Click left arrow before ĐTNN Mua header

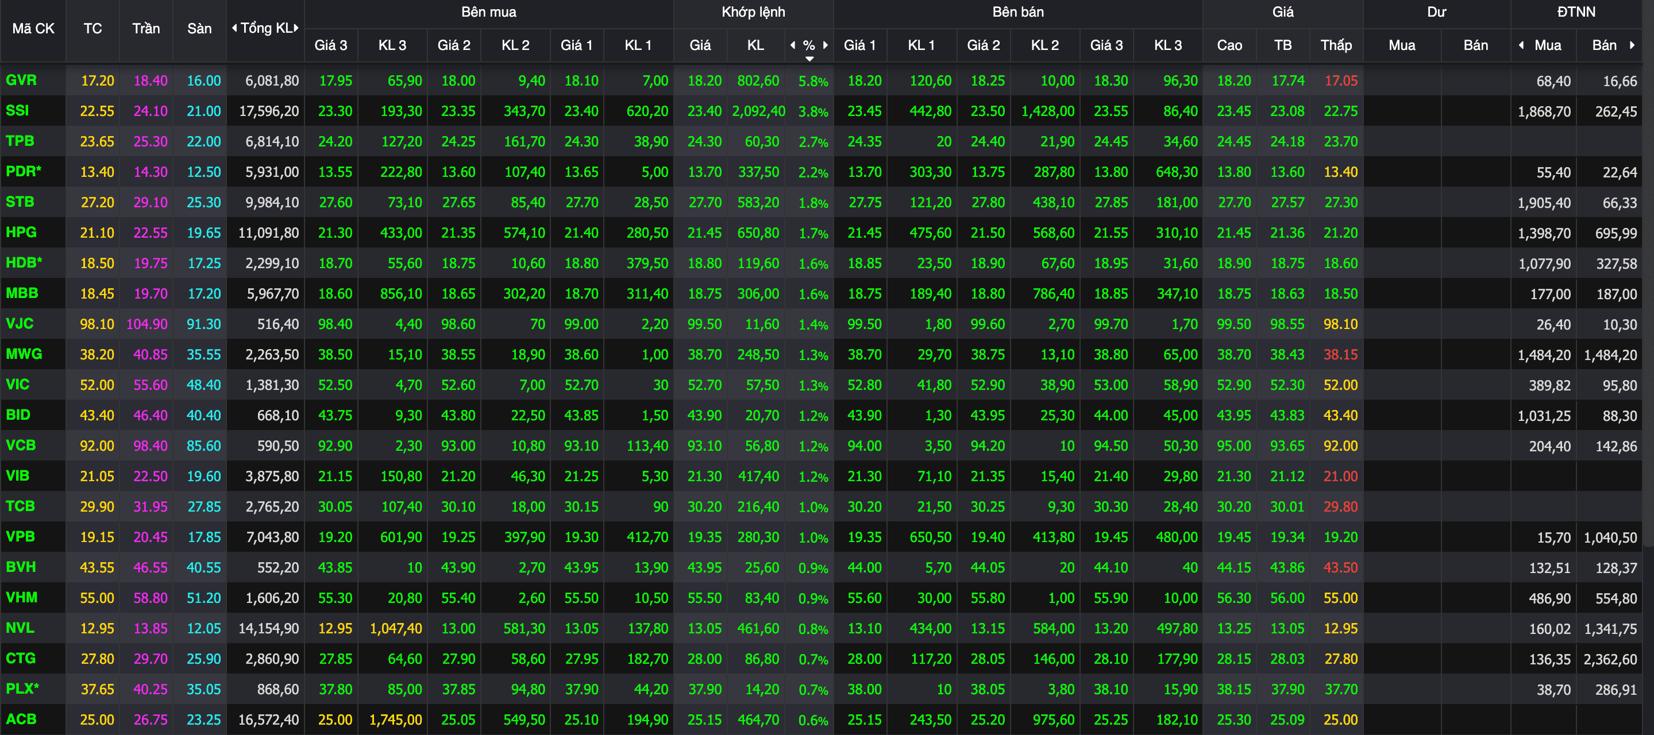[x=1521, y=45]
